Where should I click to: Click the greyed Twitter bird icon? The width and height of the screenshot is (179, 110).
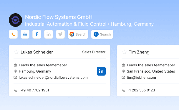click(60, 34)
